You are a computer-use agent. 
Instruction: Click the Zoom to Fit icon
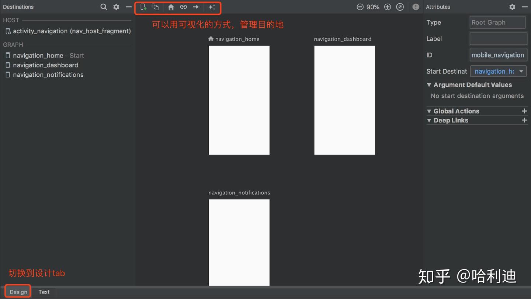pos(400,7)
